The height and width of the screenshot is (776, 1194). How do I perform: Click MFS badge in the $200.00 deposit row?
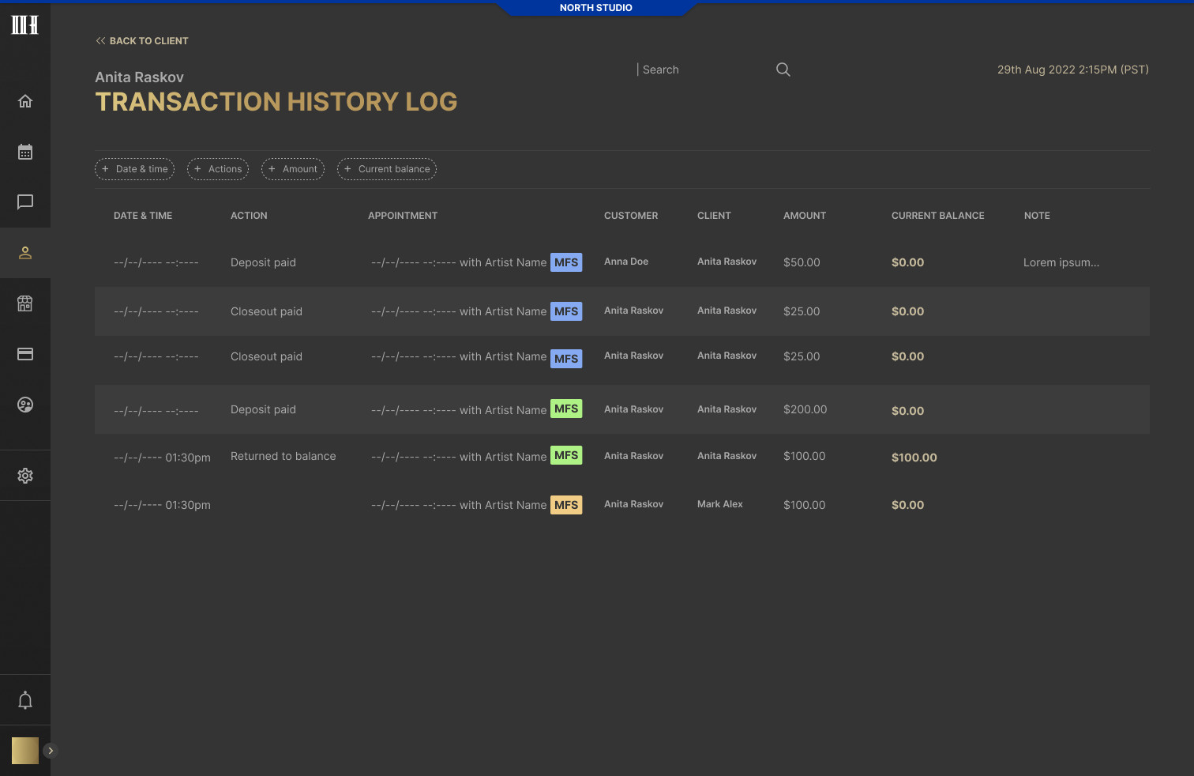click(566, 409)
